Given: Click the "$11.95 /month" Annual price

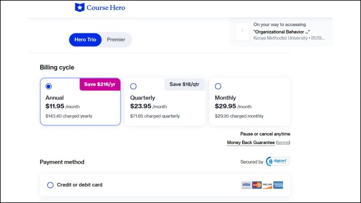Looking at the screenshot, I should (62, 106).
